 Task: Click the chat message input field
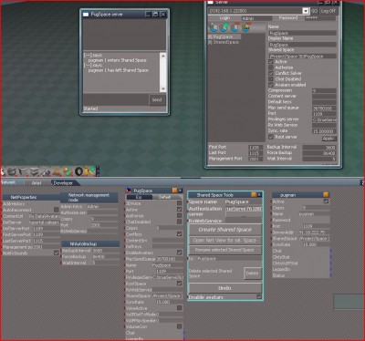(x=116, y=99)
